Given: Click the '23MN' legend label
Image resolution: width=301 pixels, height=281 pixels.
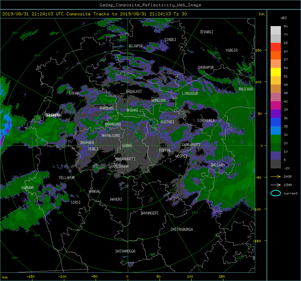Looking at the screenshot, I should (x=288, y=185).
